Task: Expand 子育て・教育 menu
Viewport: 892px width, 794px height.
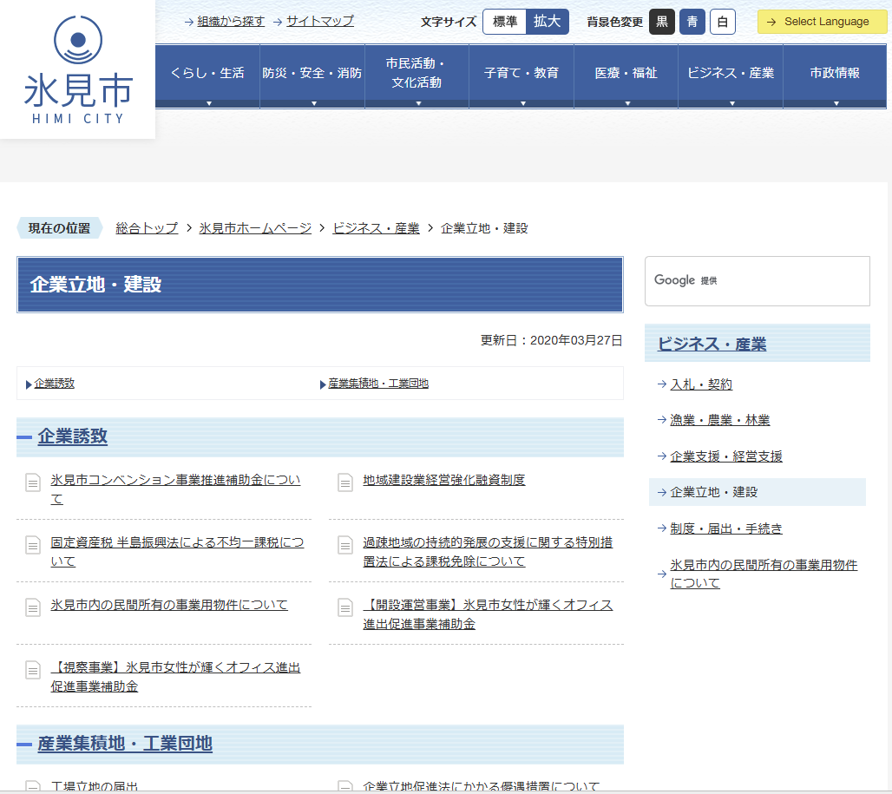Action: (x=521, y=76)
